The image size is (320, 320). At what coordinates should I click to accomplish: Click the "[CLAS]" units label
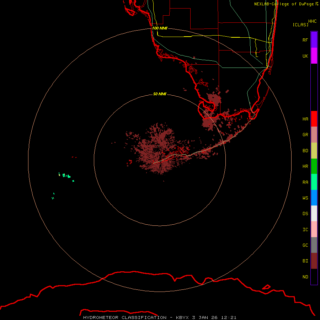[x=300, y=25]
